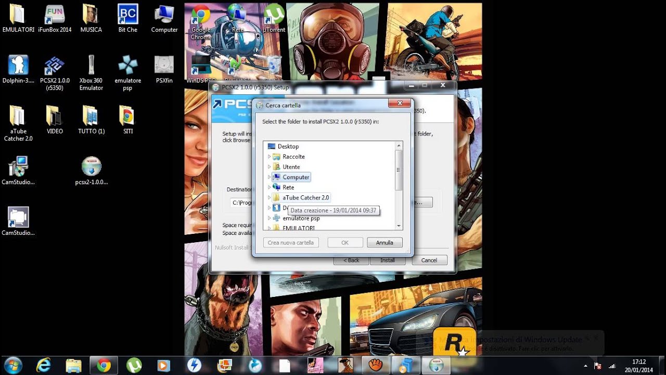
Task: Click Annulla to cancel folder browsing
Action: (x=385, y=243)
